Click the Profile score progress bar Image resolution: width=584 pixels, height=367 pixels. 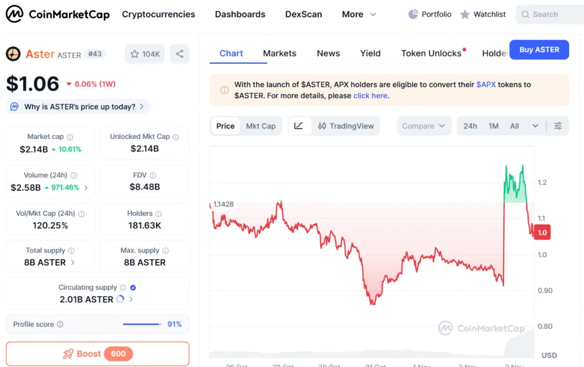tap(140, 324)
